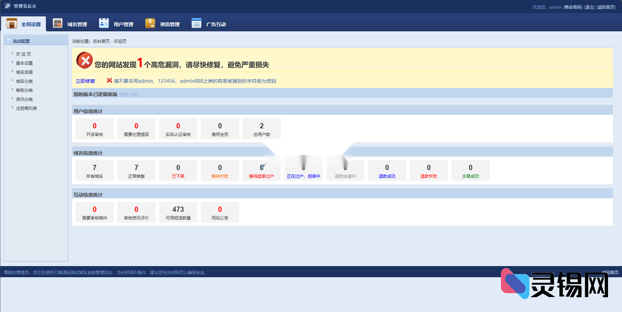Click the 立即修复 link
Screen dimensions: 622x312
tap(85, 81)
